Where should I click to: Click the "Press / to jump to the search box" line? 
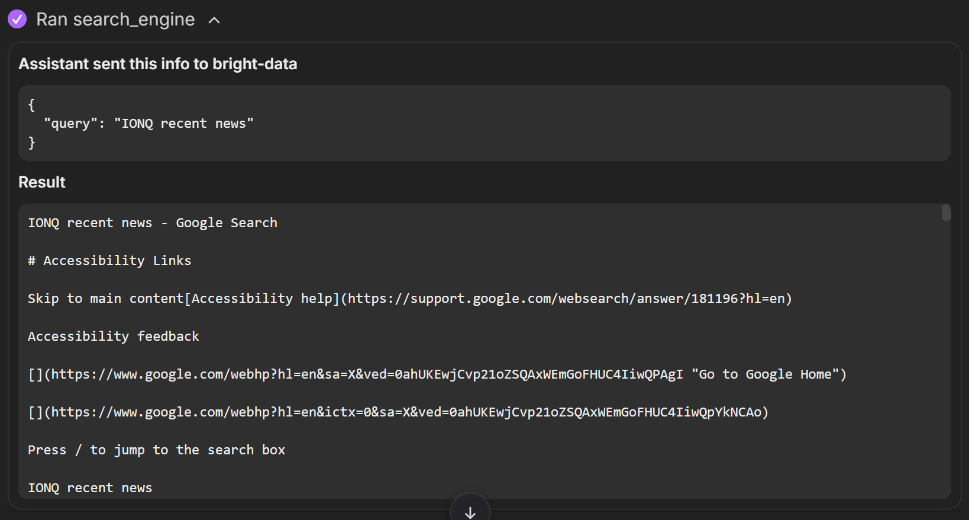click(156, 450)
